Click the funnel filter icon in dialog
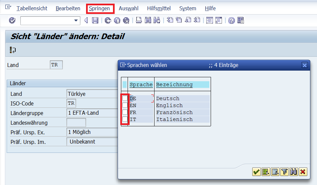This screenshot has height=185, width=317. tap(284, 172)
